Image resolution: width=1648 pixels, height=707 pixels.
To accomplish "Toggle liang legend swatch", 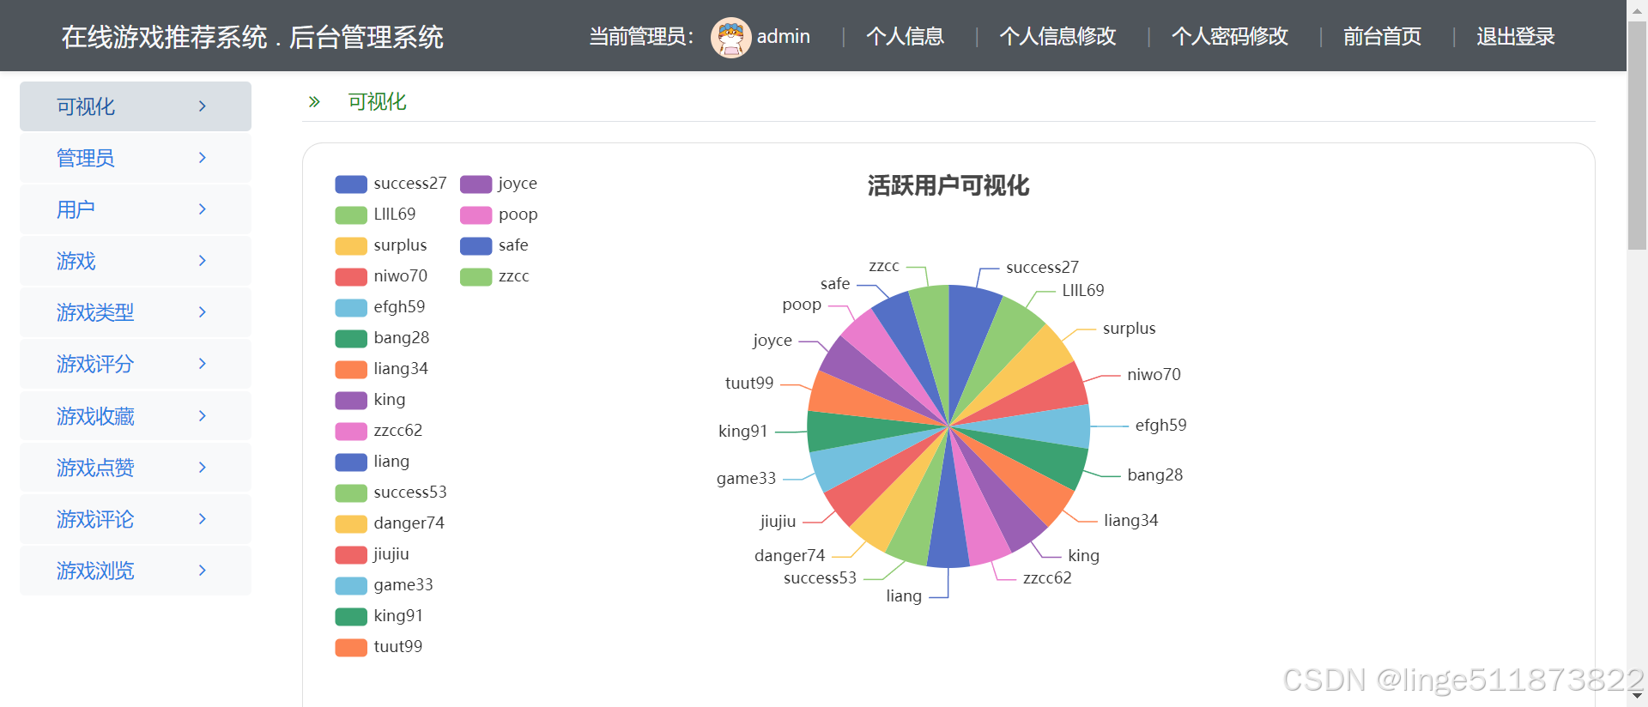I will pyautogui.click(x=351, y=462).
